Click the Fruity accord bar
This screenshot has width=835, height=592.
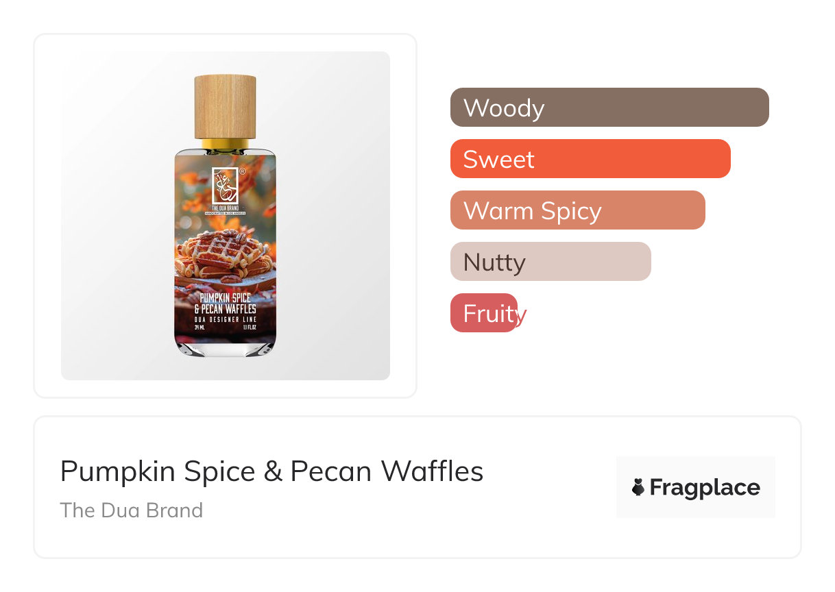pos(484,313)
